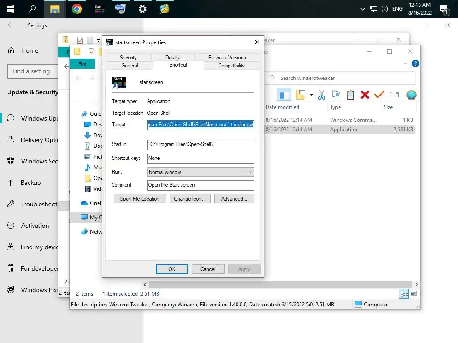The image size is (458, 343).
Task: Toggle the preview pane icon in Explorer toolbar
Action: (284, 95)
